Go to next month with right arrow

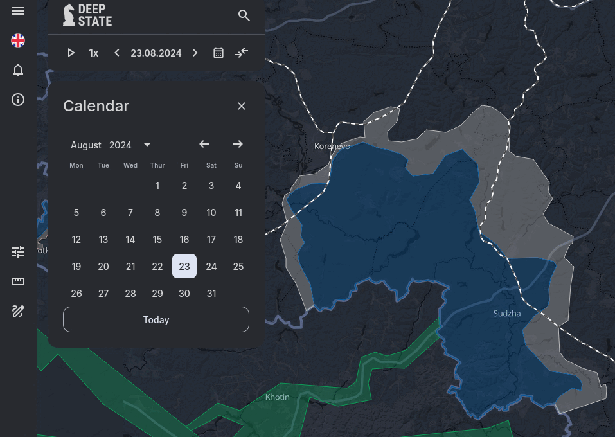(237, 145)
